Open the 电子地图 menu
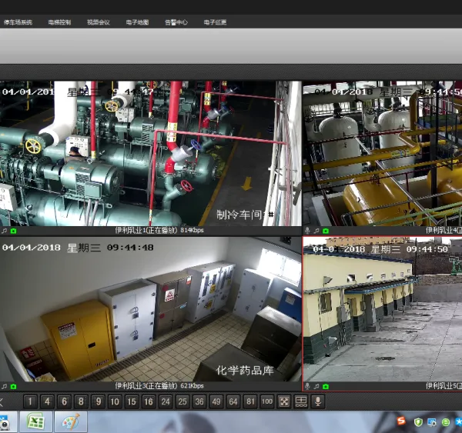The width and height of the screenshot is (462, 433). tap(137, 22)
